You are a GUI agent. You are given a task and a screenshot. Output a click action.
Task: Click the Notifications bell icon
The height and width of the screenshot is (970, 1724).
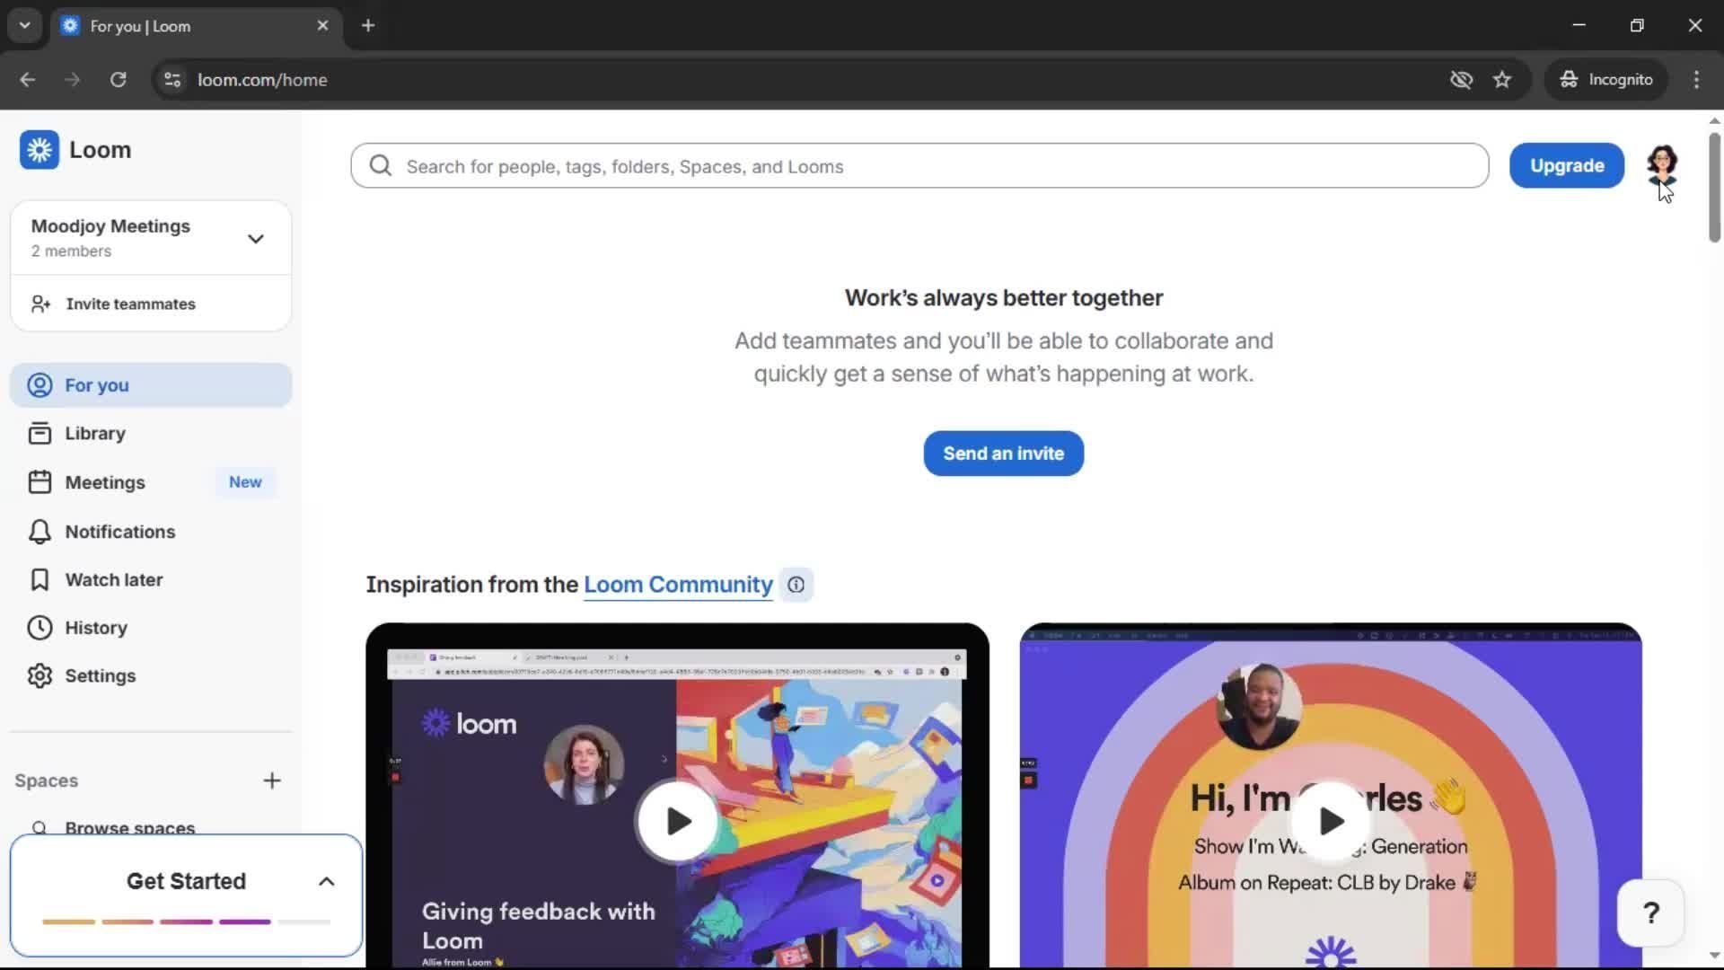point(40,532)
